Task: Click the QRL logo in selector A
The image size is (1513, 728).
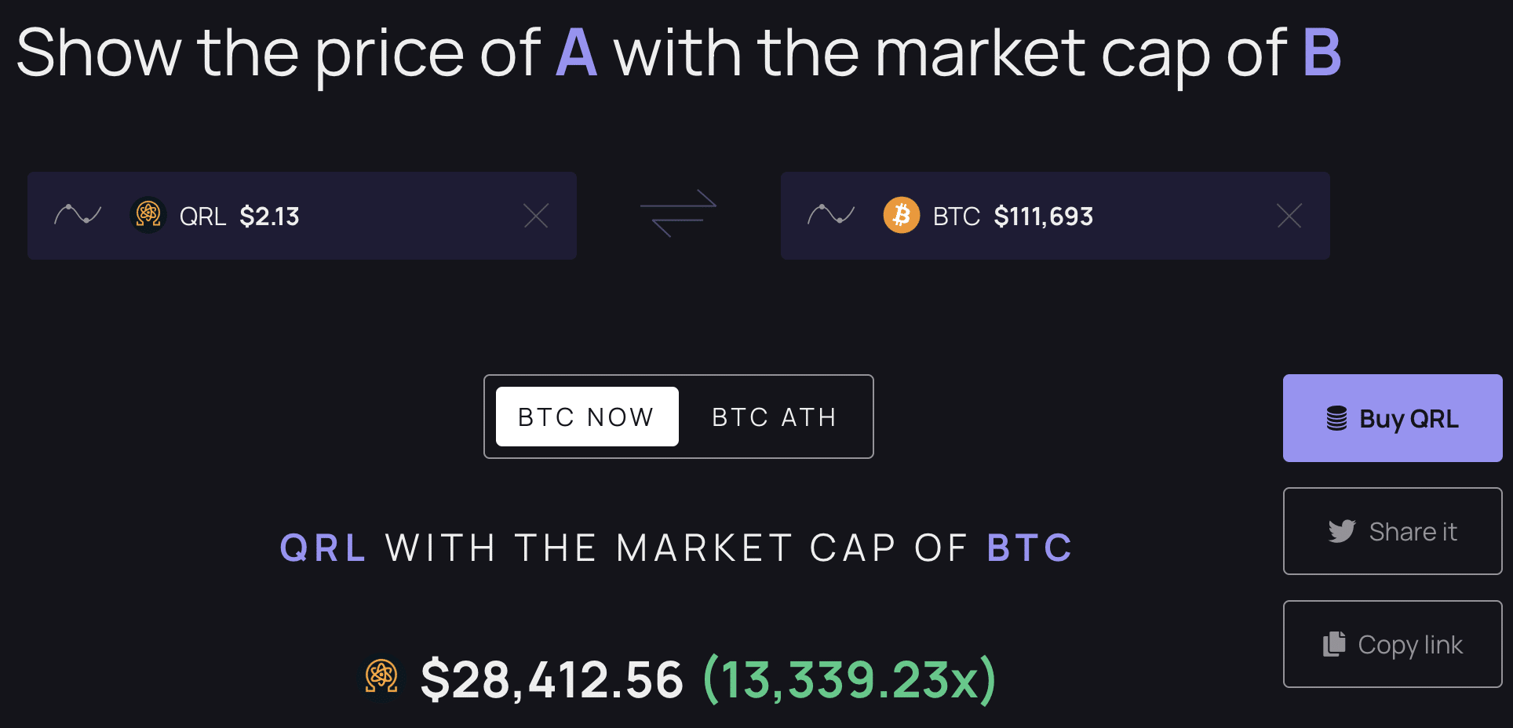Action: (x=148, y=214)
